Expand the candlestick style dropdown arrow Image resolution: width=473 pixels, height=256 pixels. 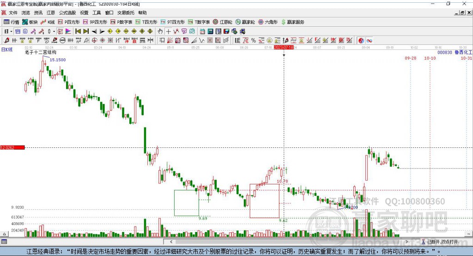pos(54,31)
